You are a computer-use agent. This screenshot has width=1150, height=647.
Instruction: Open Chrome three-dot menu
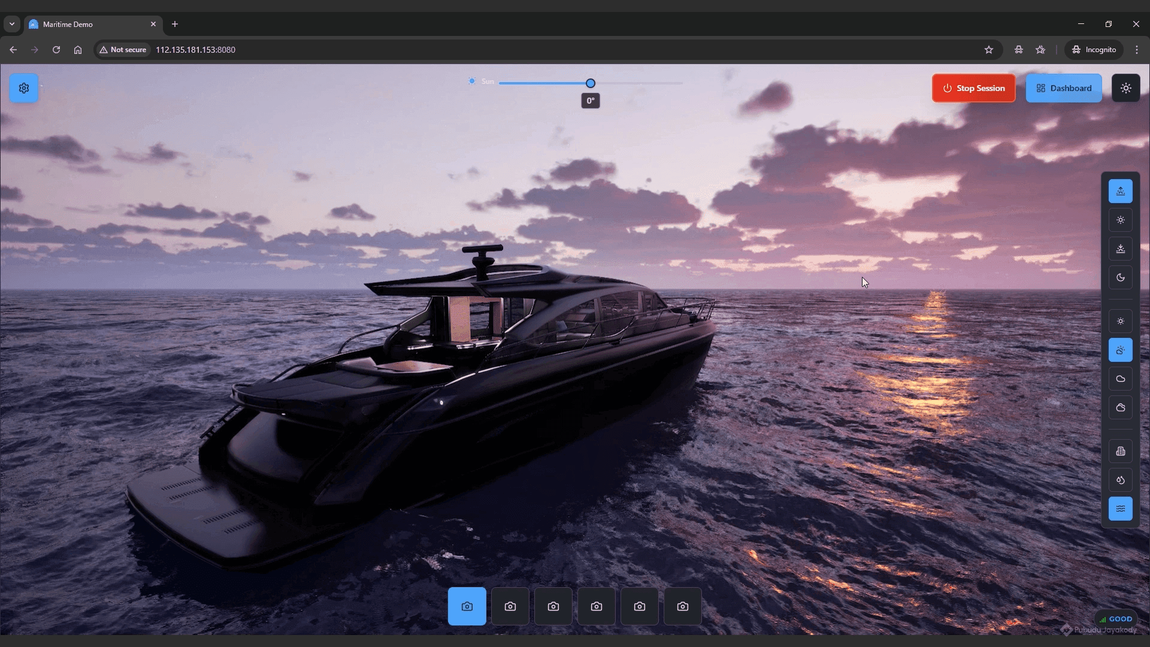pyautogui.click(x=1137, y=50)
